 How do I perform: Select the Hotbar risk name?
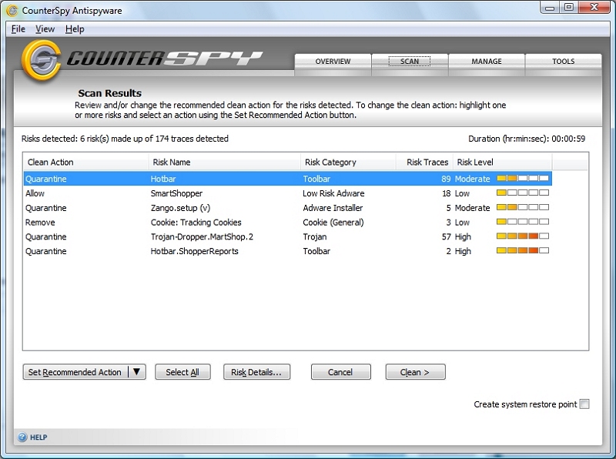click(x=163, y=179)
